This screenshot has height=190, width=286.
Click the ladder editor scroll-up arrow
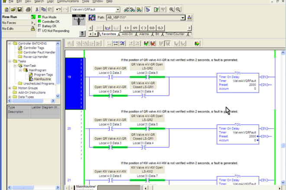283,53
